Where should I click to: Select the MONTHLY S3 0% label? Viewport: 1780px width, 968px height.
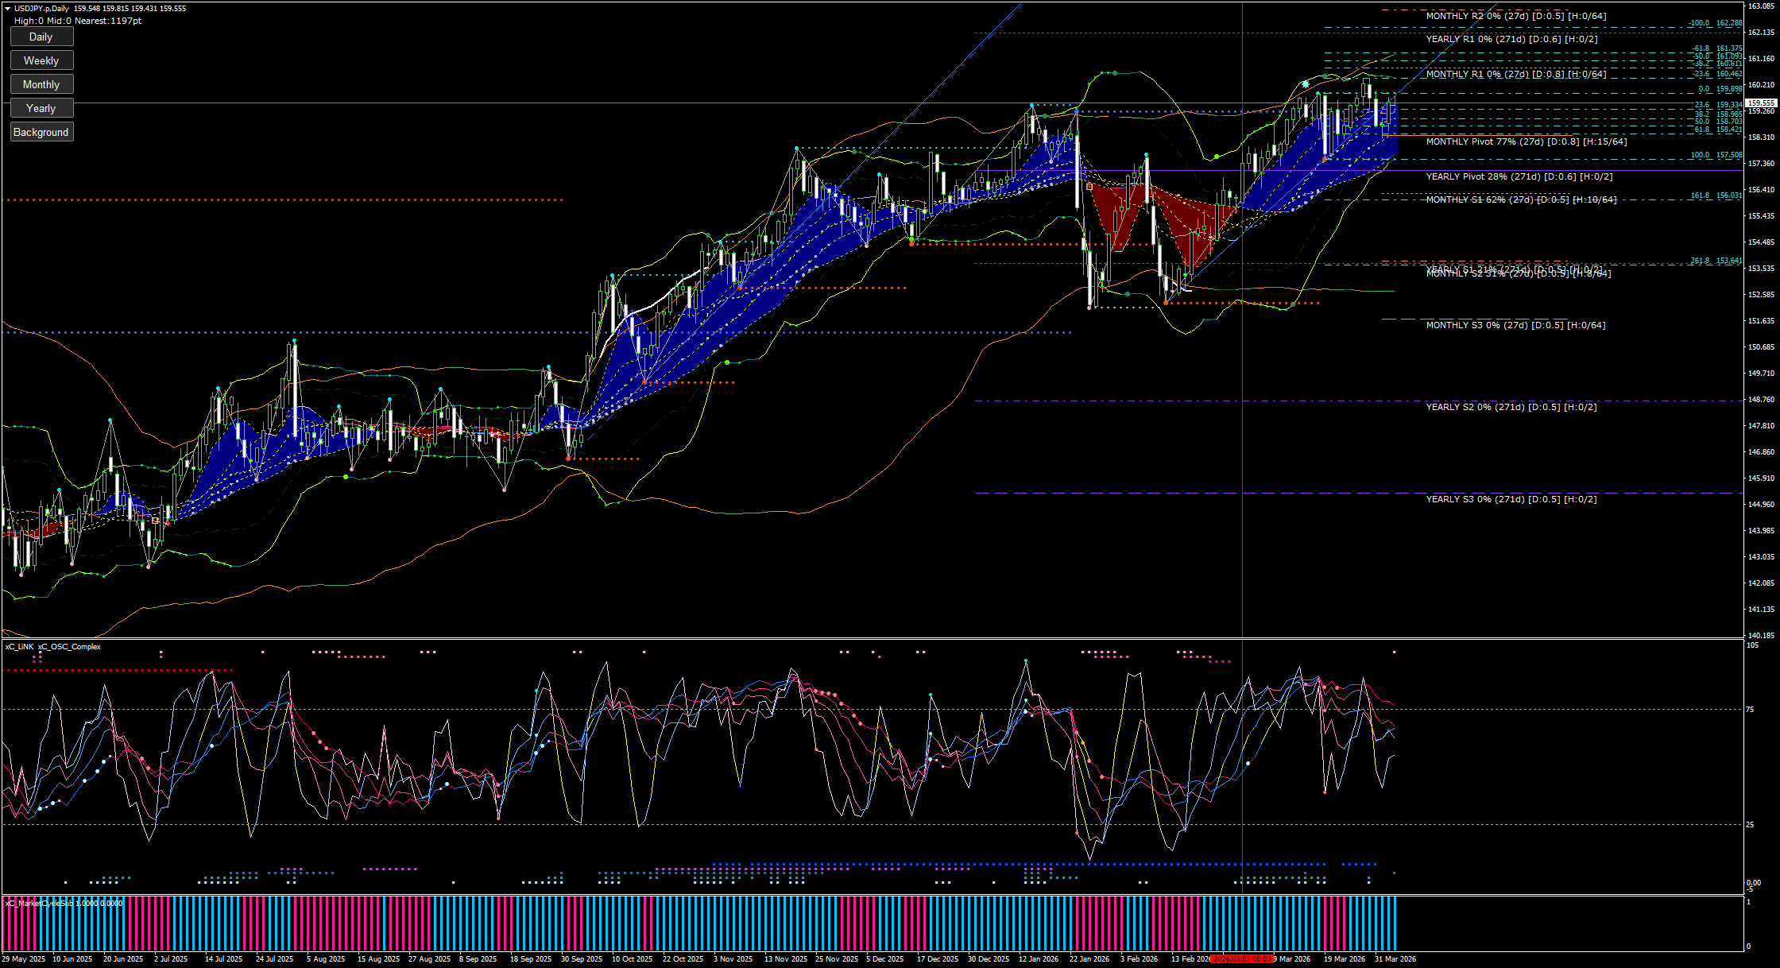(x=1515, y=325)
